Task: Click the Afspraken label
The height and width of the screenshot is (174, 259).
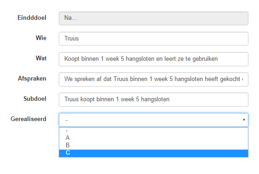Action: tap(32, 78)
